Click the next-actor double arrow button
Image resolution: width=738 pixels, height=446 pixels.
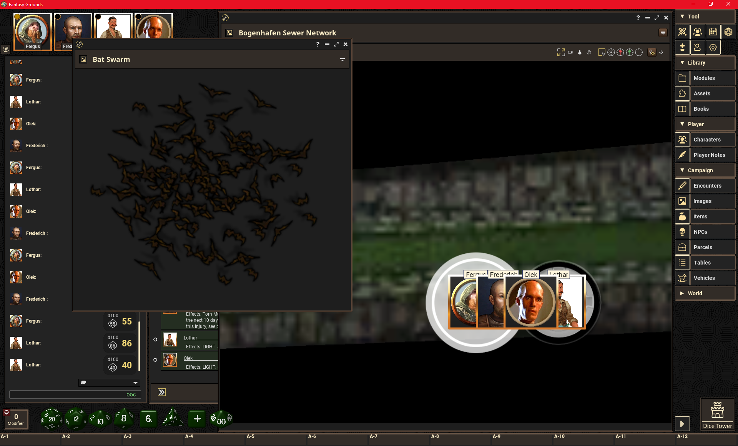[x=162, y=392]
